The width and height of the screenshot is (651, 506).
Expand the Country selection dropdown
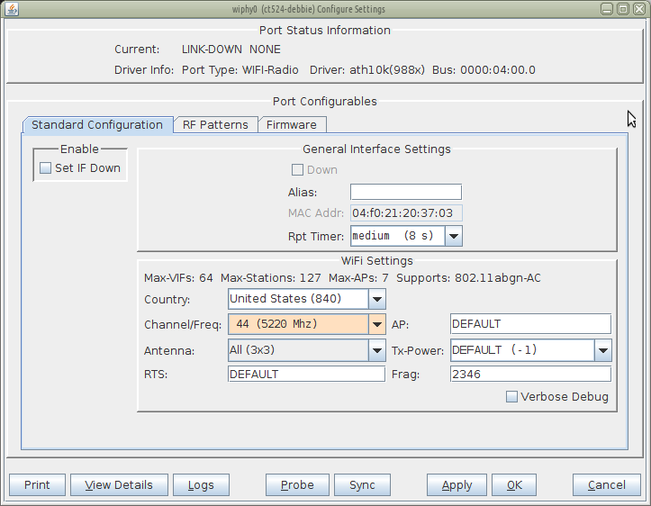coord(377,299)
